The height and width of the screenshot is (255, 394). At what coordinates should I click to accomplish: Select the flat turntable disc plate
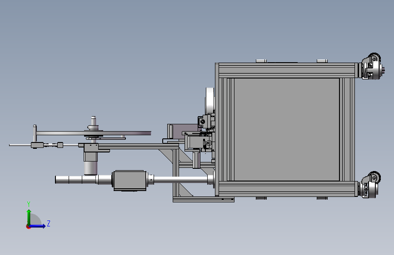[x=94, y=133]
